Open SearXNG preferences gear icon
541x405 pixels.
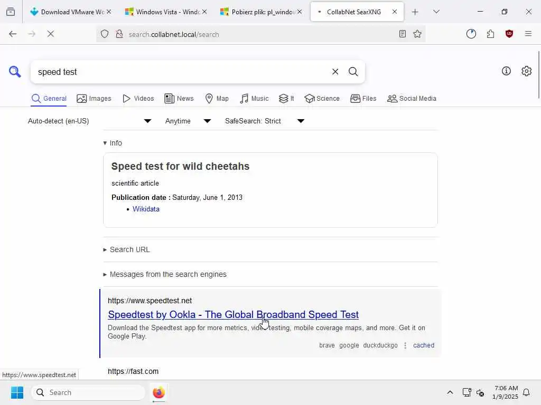pos(526,71)
